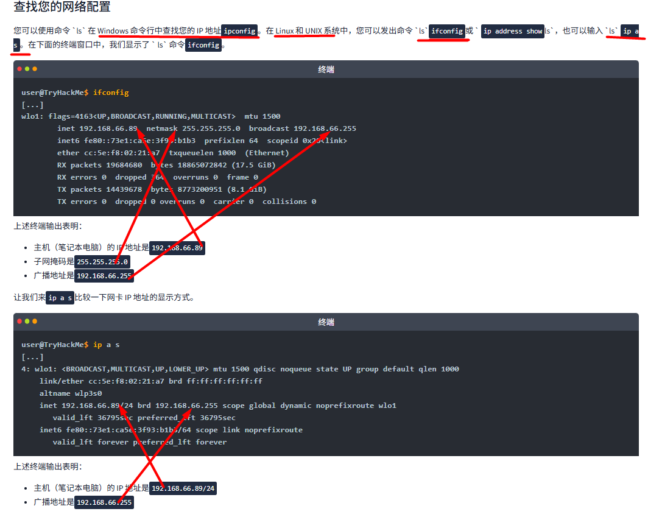Click the 'TX packets 14439678' line

click(161, 189)
